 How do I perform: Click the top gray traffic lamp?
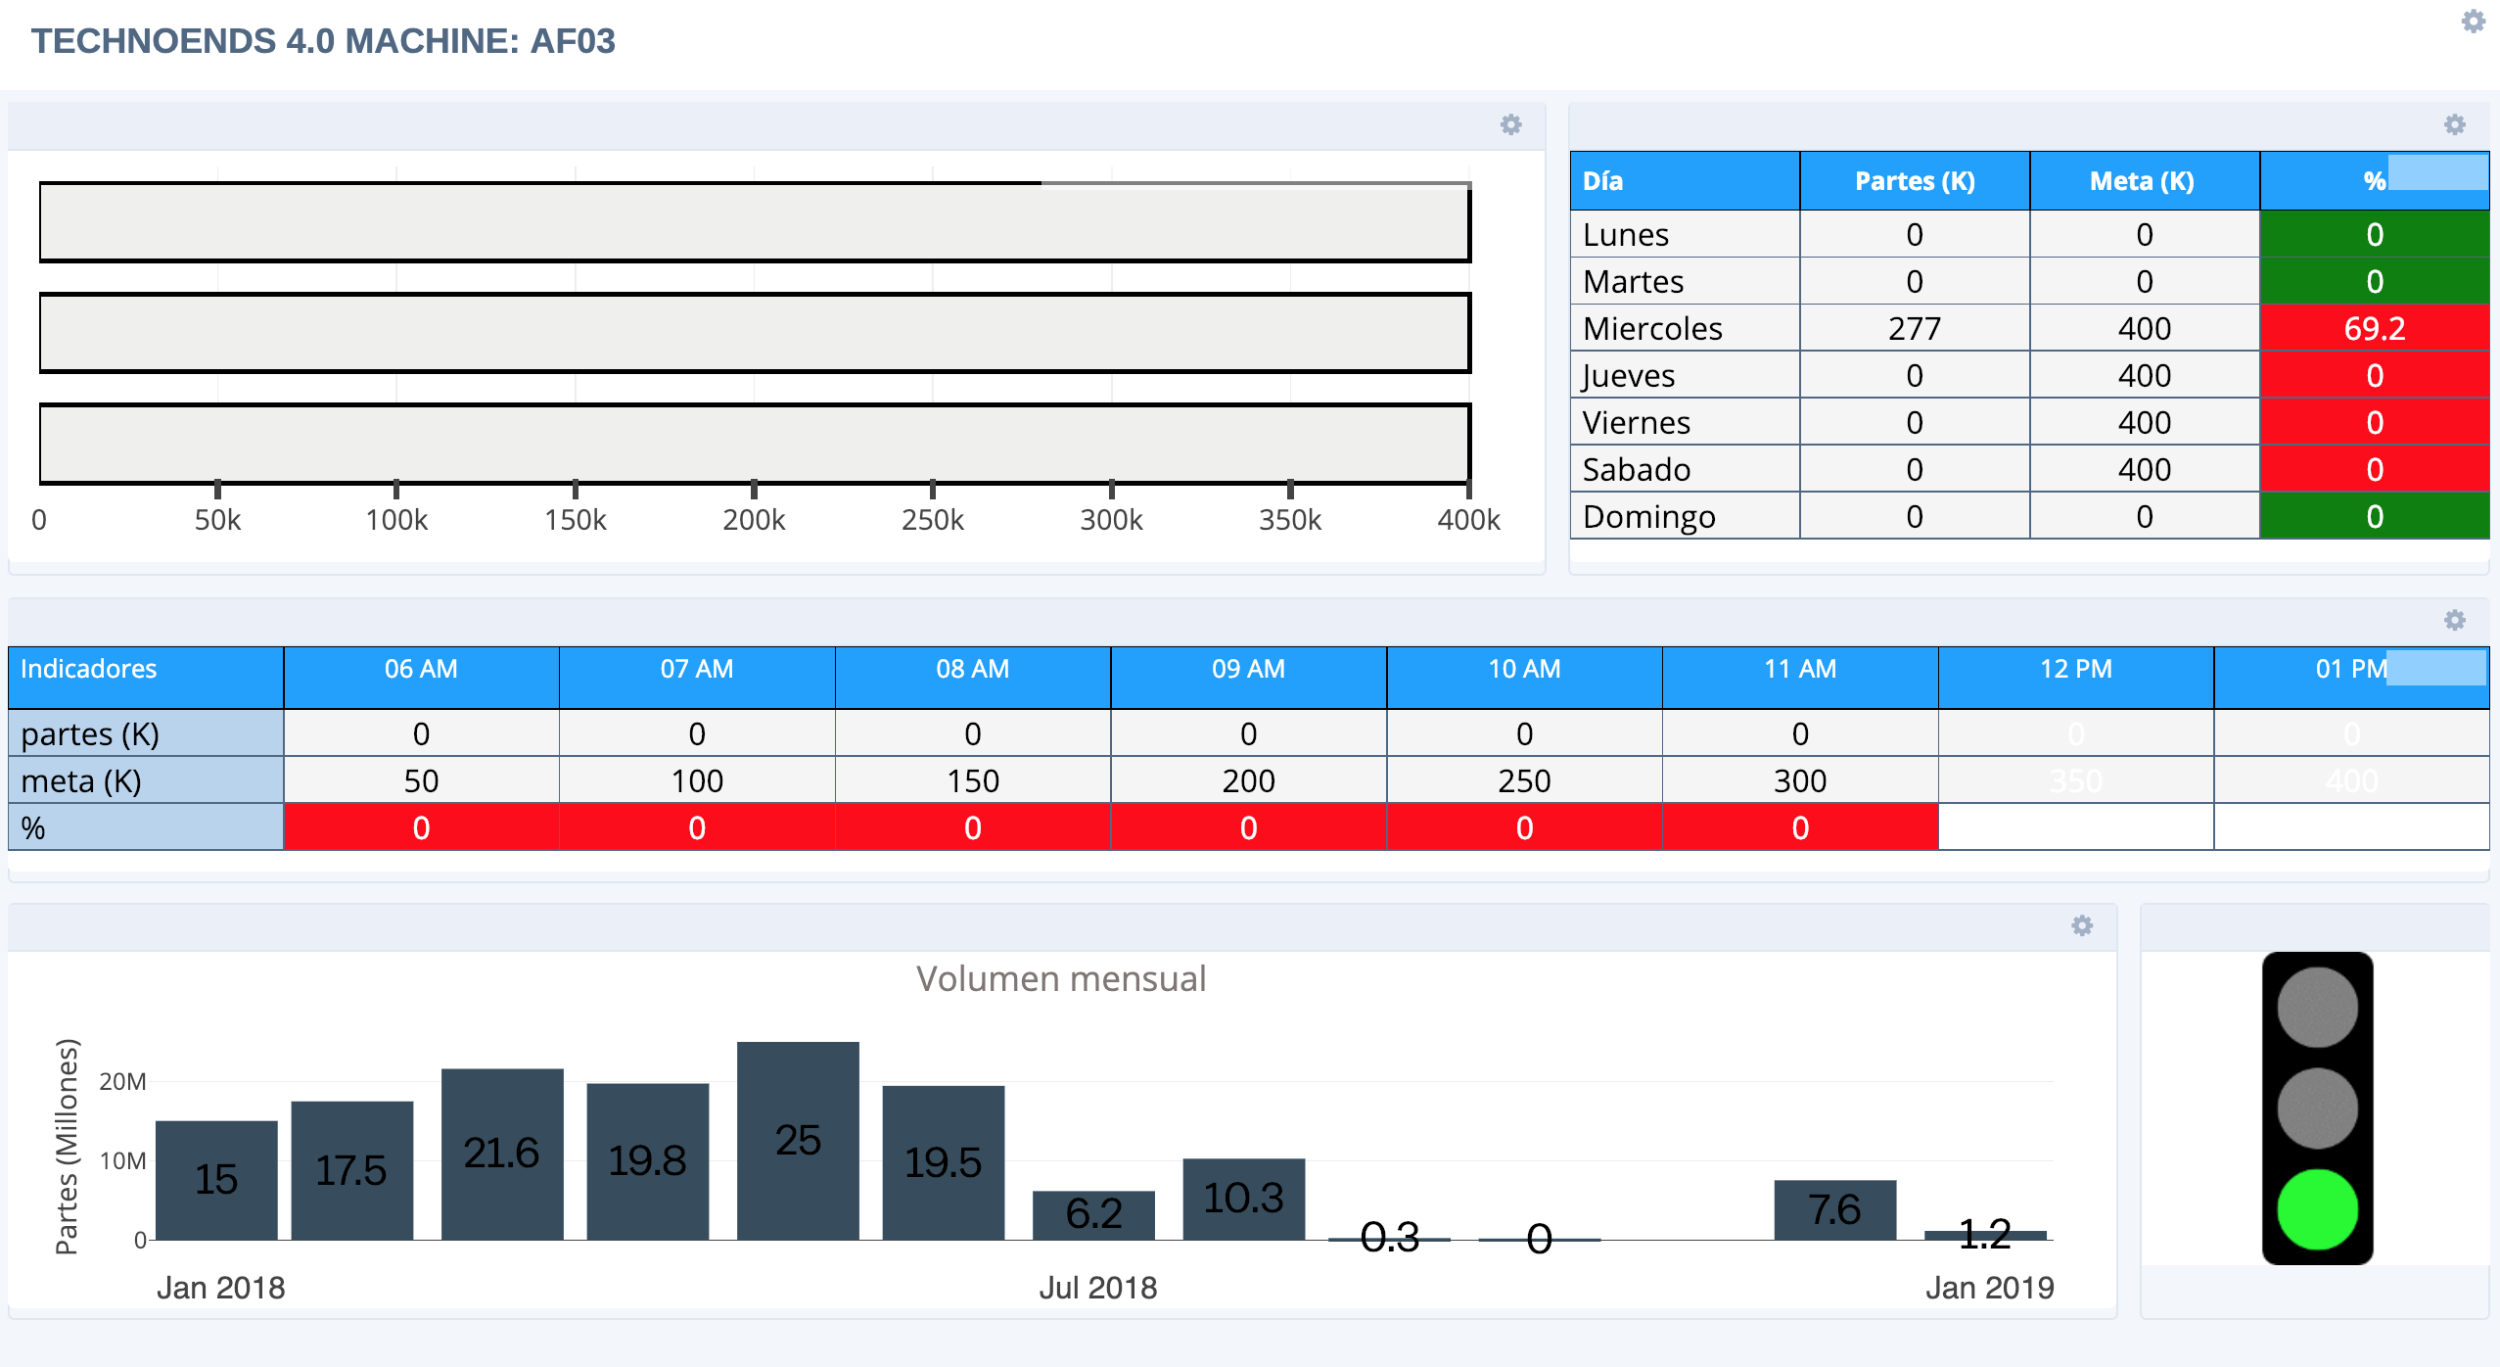(x=2317, y=1008)
